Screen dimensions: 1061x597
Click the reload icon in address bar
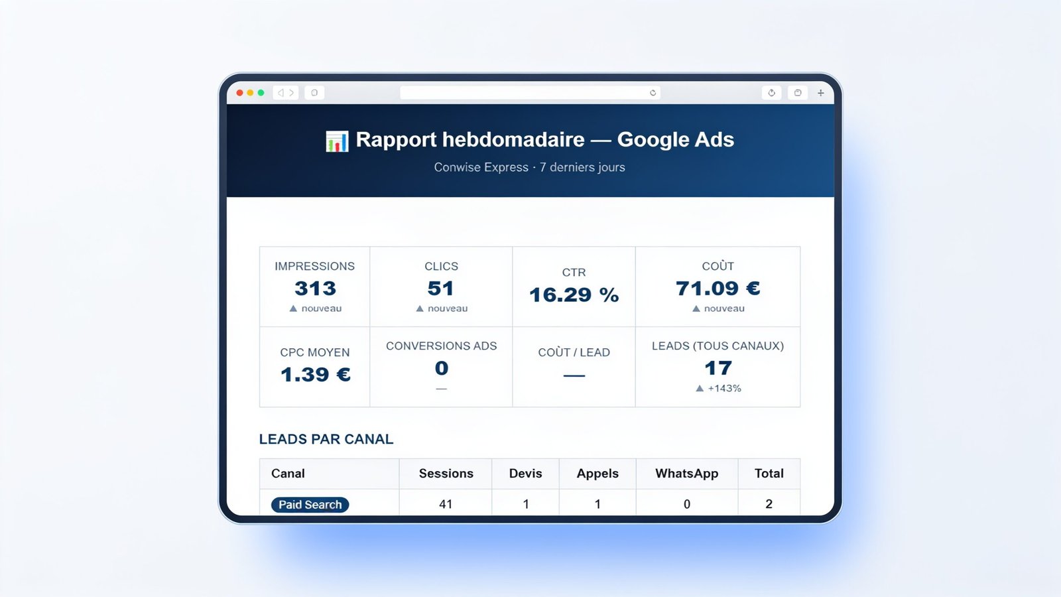pos(653,93)
